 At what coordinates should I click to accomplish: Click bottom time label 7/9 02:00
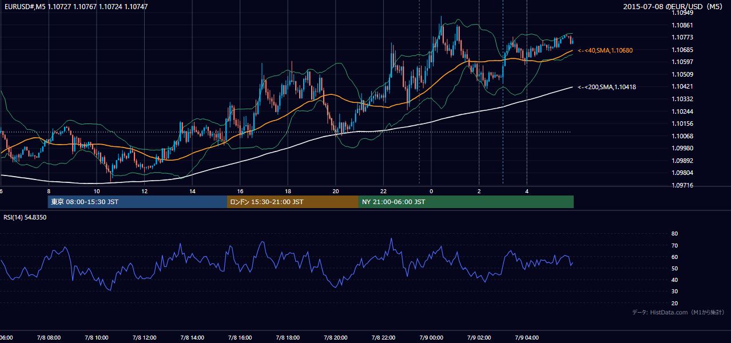pyautogui.click(x=479, y=338)
